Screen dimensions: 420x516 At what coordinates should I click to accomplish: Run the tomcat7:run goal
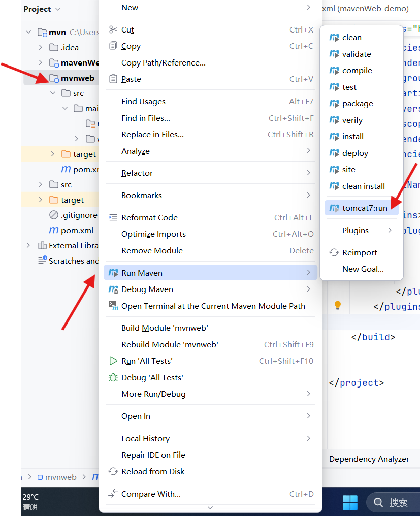362,208
